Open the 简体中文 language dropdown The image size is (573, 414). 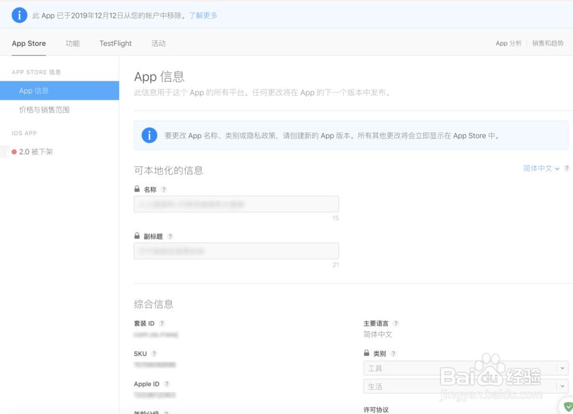point(541,168)
